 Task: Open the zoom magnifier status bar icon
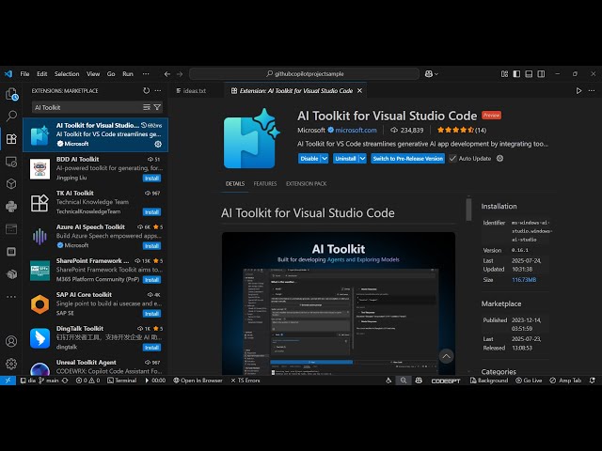[x=404, y=381]
